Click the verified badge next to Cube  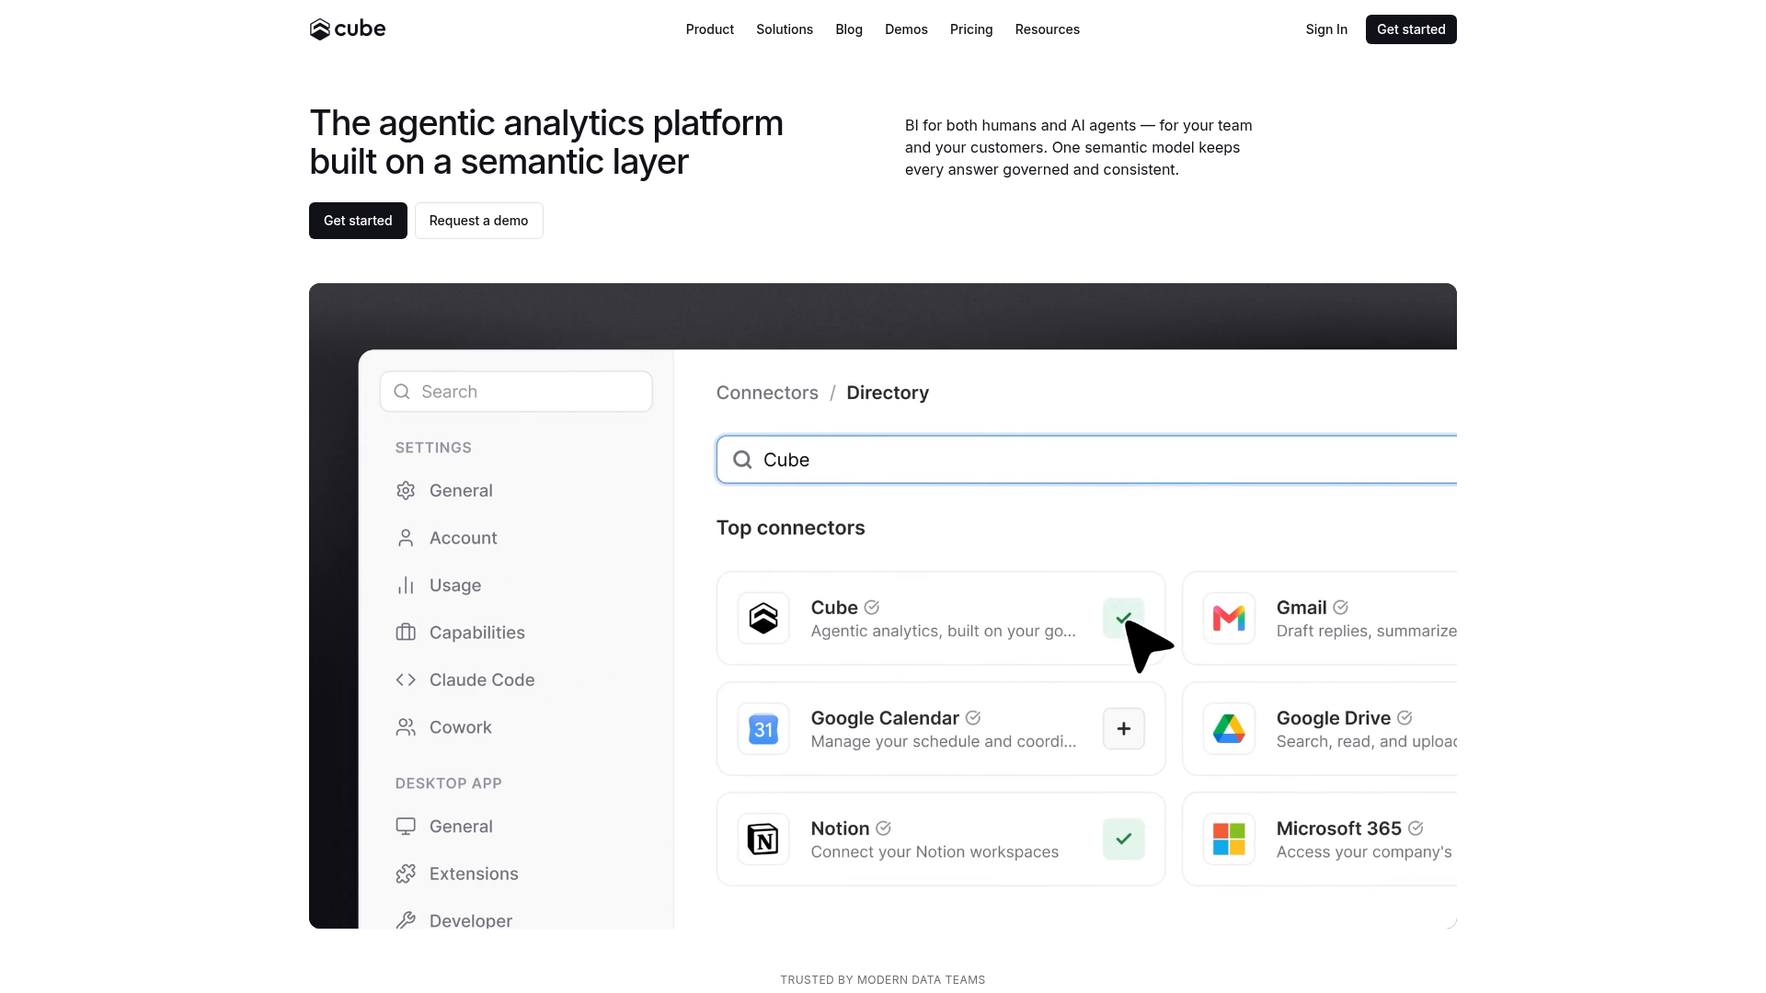point(872,608)
